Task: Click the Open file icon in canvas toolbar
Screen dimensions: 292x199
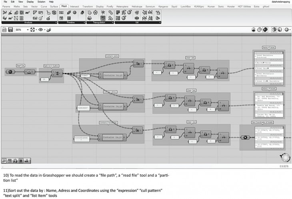Action: click(4, 30)
